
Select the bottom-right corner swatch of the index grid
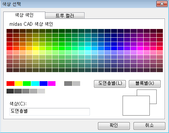pos(160,70)
